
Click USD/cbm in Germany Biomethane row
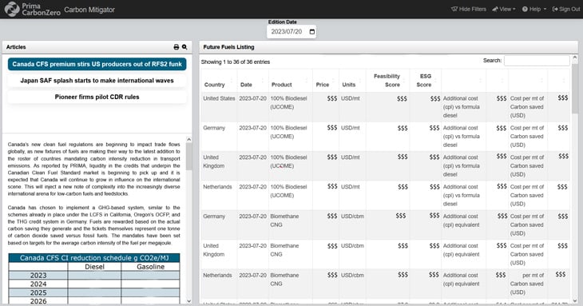352,216
